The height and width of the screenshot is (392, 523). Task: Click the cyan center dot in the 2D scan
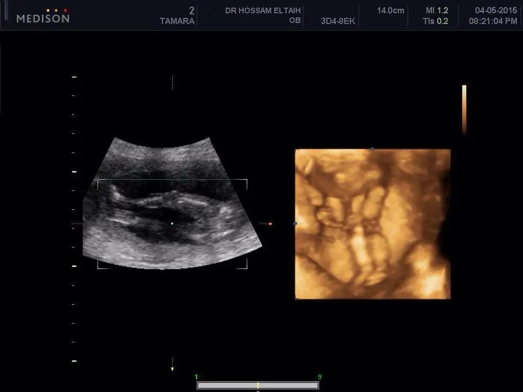pos(172,224)
